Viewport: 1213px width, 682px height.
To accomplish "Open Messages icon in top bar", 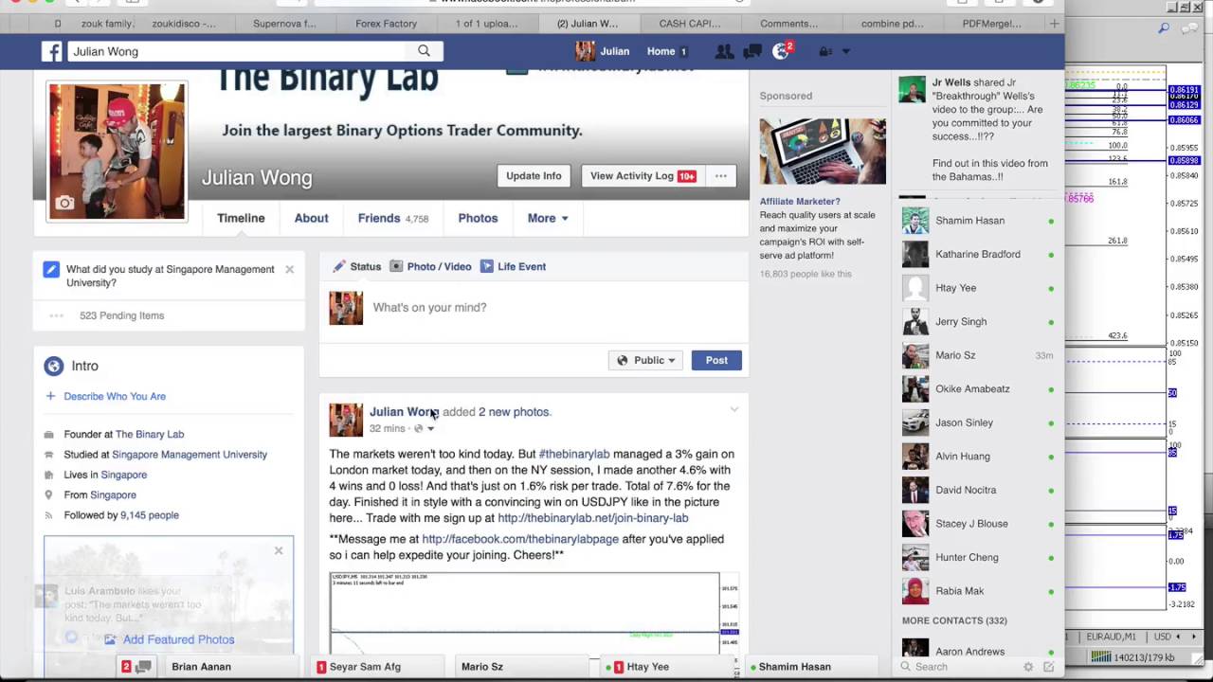I will tap(751, 51).
